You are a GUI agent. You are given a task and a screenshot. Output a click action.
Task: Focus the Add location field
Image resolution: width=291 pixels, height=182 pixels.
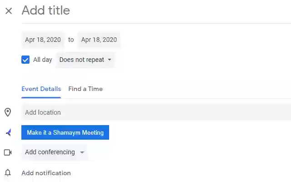pyautogui.click(x=155, y=112)
